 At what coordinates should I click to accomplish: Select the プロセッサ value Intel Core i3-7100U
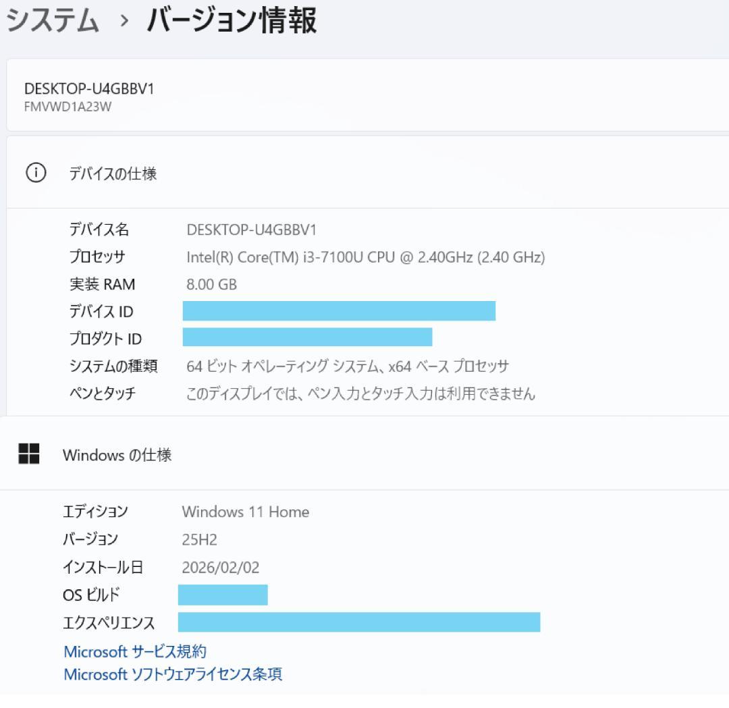pyautogui.click(x=366, y=257)
